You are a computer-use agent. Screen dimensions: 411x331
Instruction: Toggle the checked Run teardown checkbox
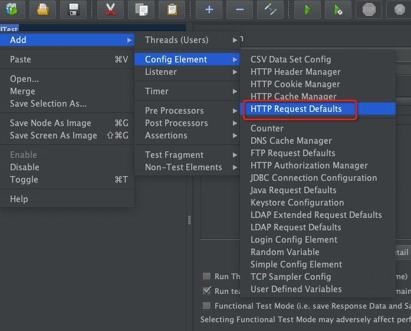coord(206,291)
